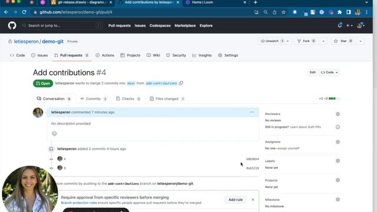Open Branch protection rules link
The image size is (377, 212).
tap(79, 203)
